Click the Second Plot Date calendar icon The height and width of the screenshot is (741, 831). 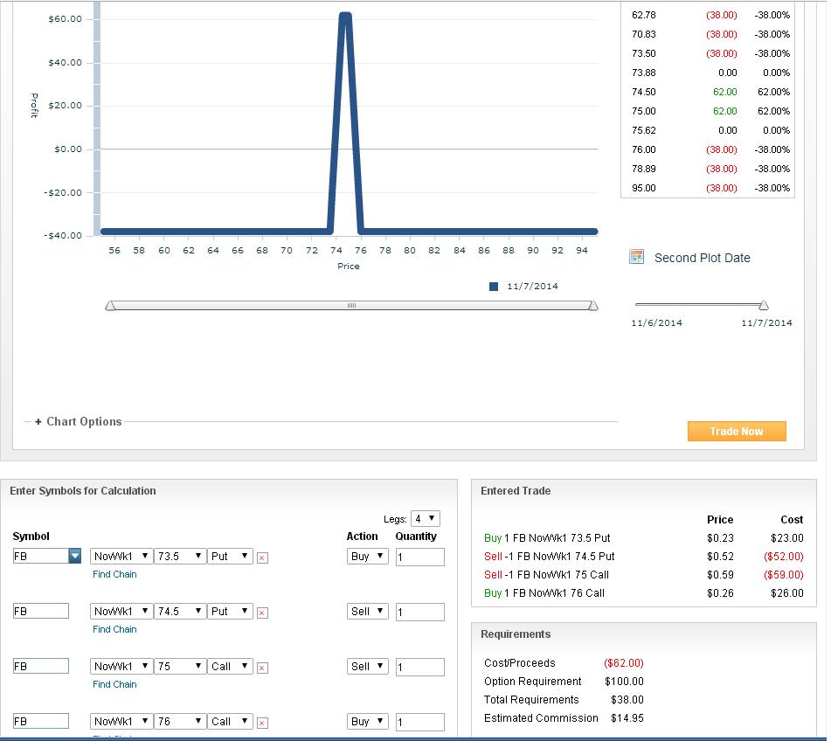pos(637,257)
